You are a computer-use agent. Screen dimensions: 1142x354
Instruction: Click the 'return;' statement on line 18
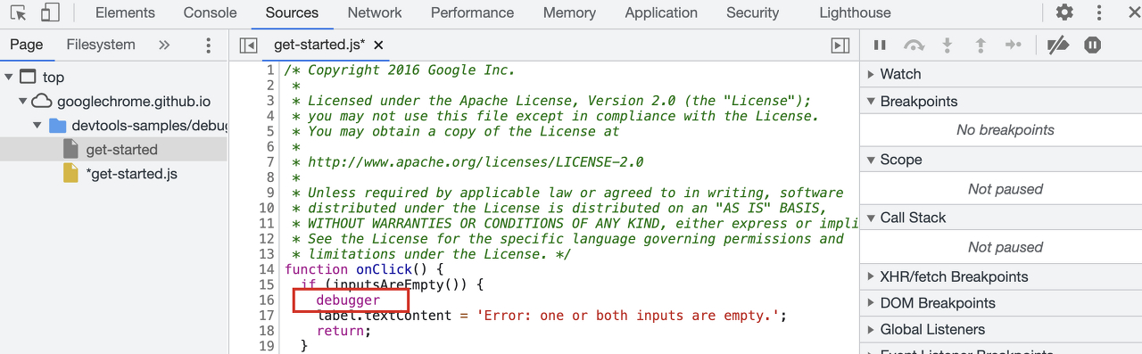pos(343,331)
